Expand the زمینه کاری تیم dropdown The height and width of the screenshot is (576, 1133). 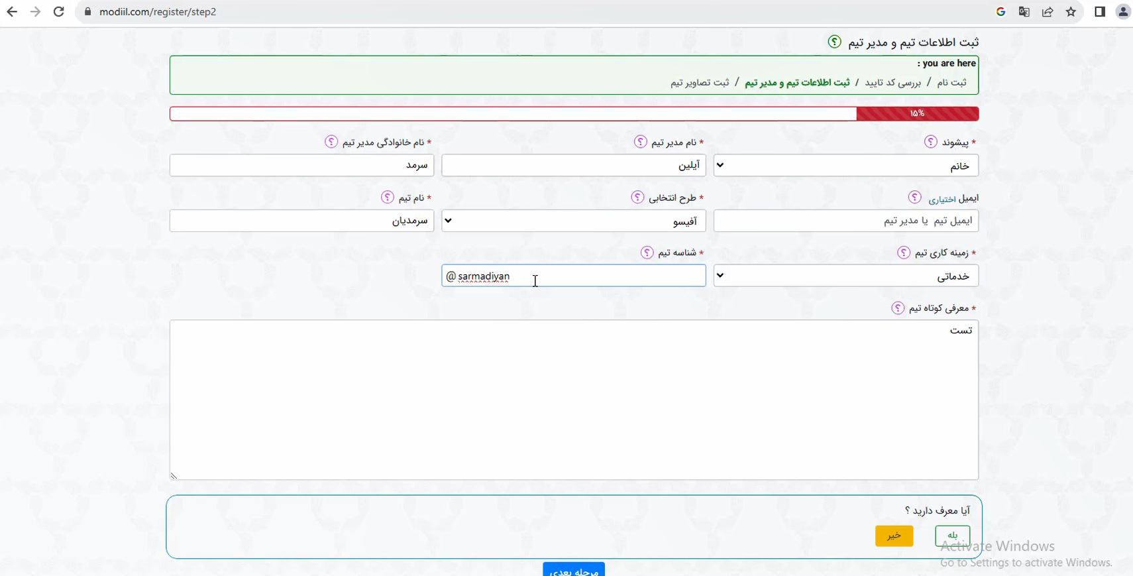pos(845,276)
